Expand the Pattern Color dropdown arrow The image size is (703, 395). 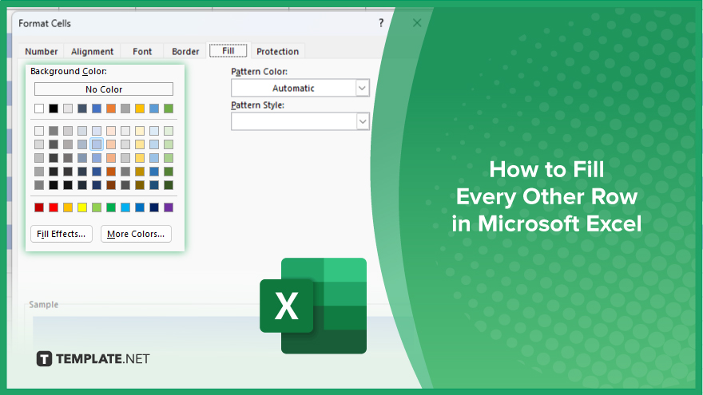pyautogui.click(x=362, y=89)
